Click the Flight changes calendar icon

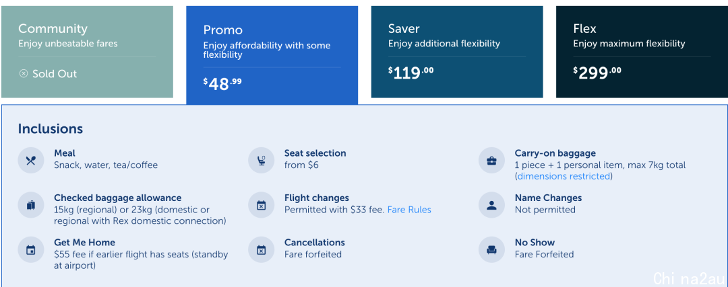[261, 205]
